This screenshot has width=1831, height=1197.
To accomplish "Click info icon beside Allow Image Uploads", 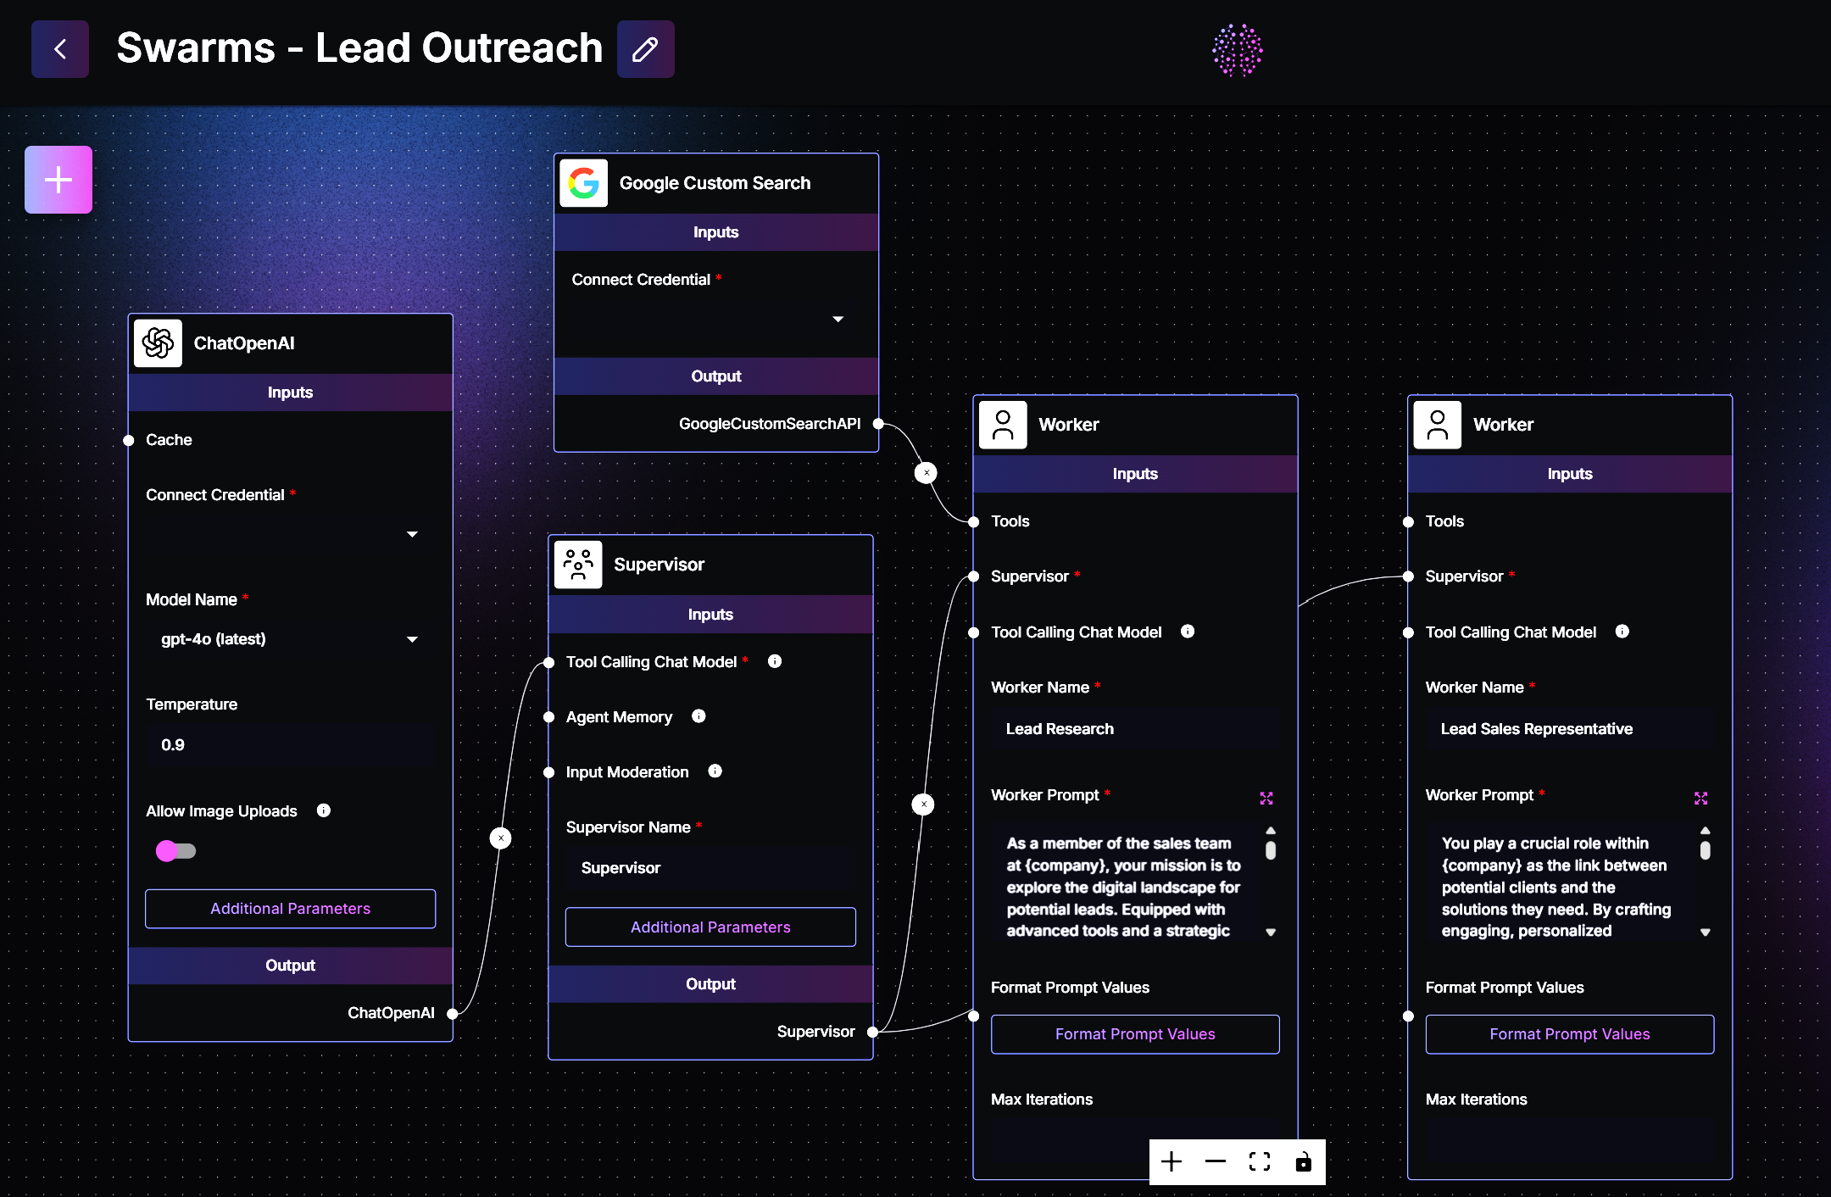I will click(x=324, y=810).
